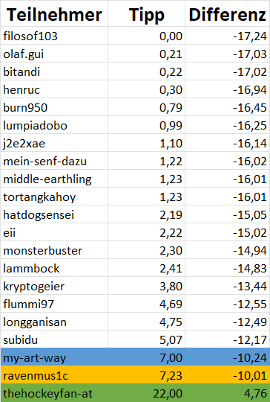This screenshot has width=270, height=402.
Task: Select the green thehockeyfan-at cell
Action: tap(54, 393)
